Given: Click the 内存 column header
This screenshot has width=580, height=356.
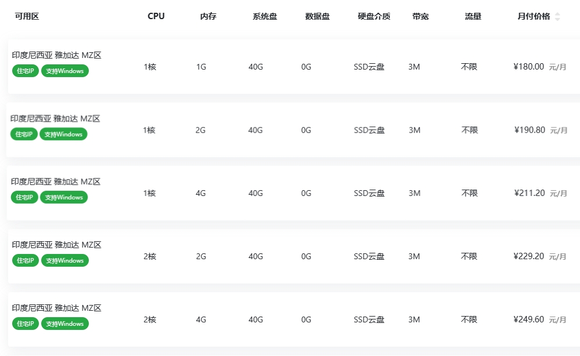Looking at the screenshot, I should 208,16.
